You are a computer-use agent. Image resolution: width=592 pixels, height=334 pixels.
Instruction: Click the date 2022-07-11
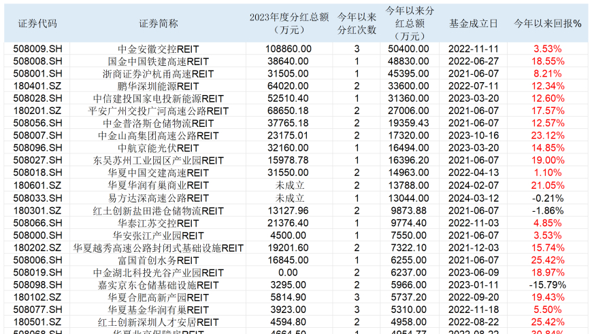474,86
